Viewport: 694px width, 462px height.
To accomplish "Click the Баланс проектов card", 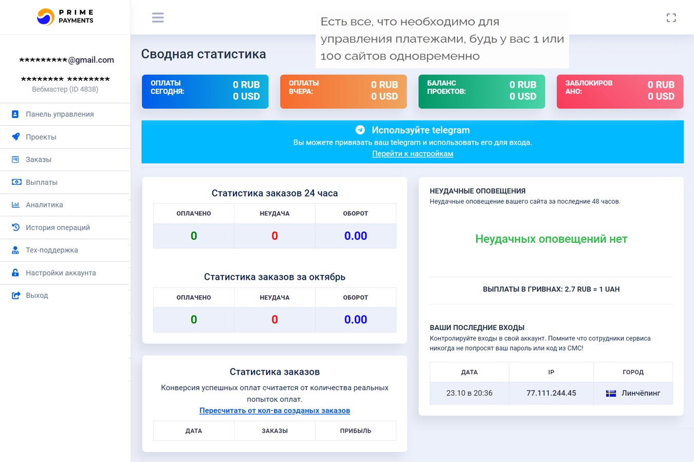I will [x=482, y=91].
